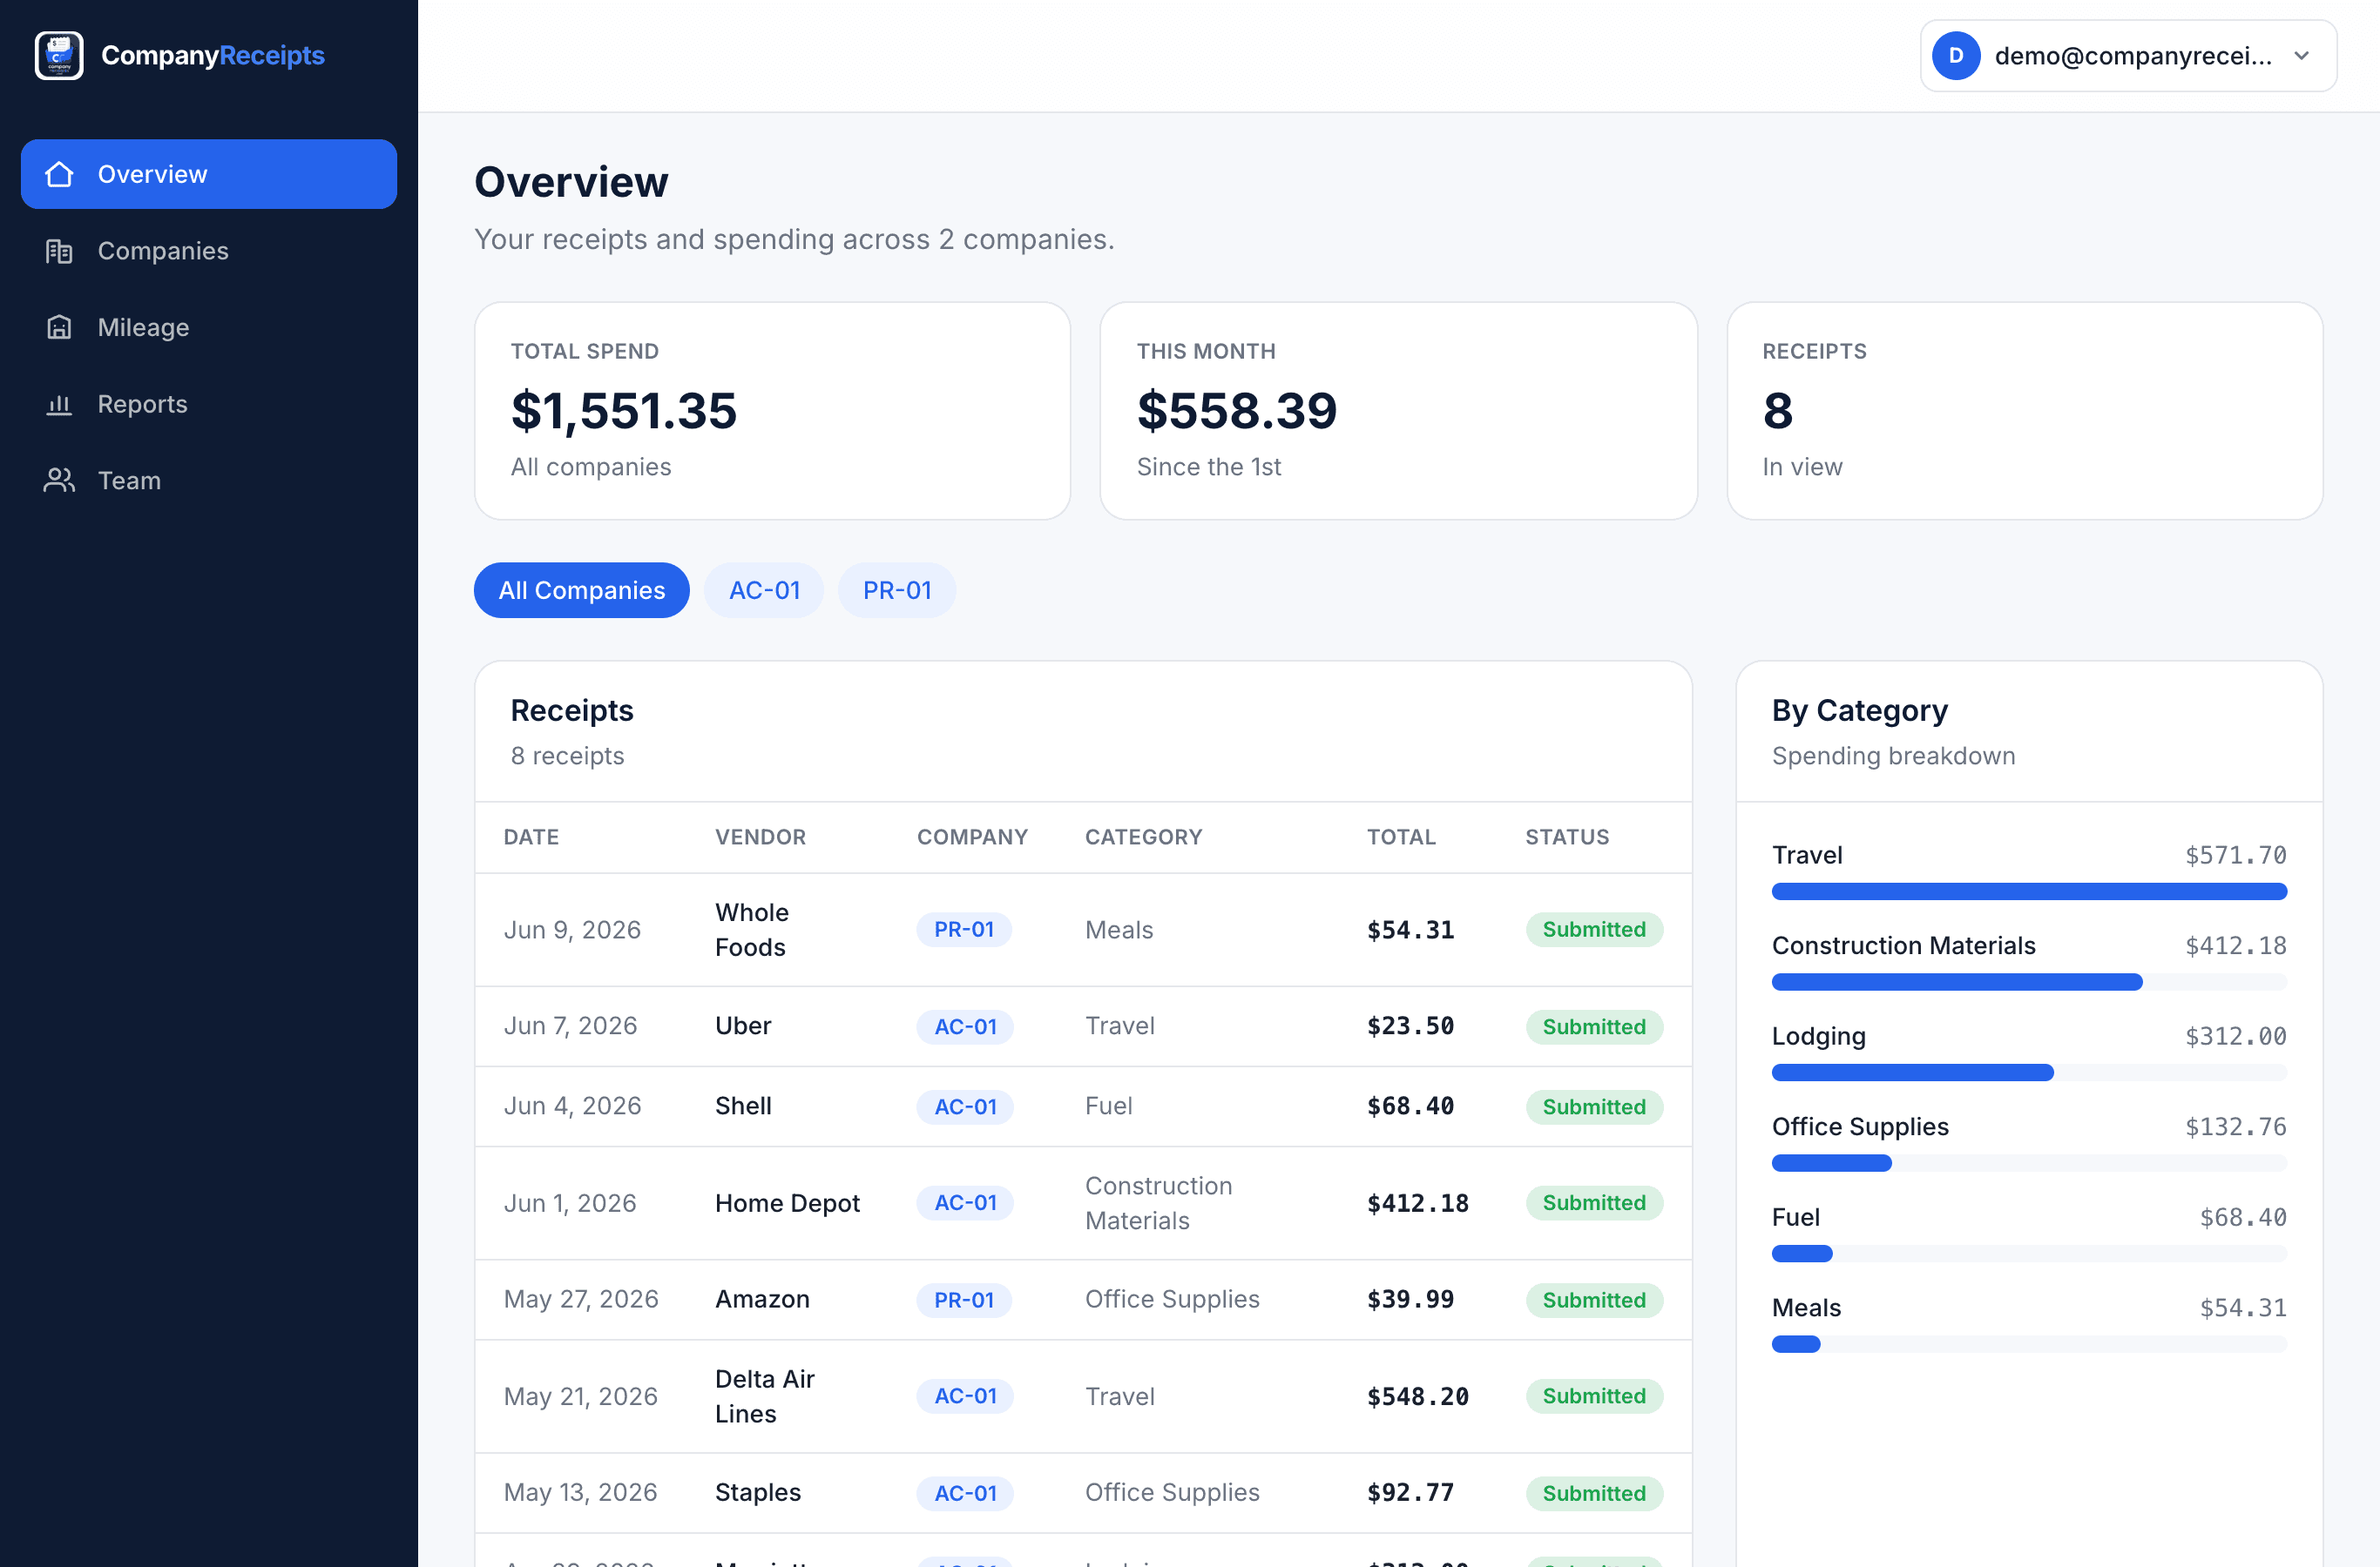Open the Team page in sidebar
2380x1567 pixels.
pyautogui.click(x=209, y=481)
